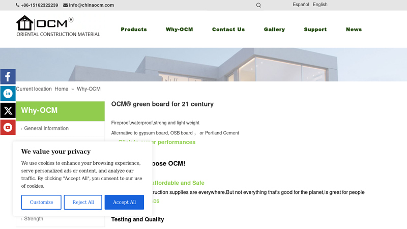Select General Information in sidebar
Viewport: 407px width, 229px height.
click(46, 128)
